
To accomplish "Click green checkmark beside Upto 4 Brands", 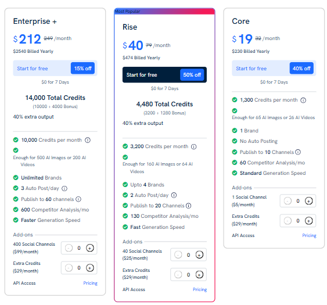I will (x=125, y=185).
